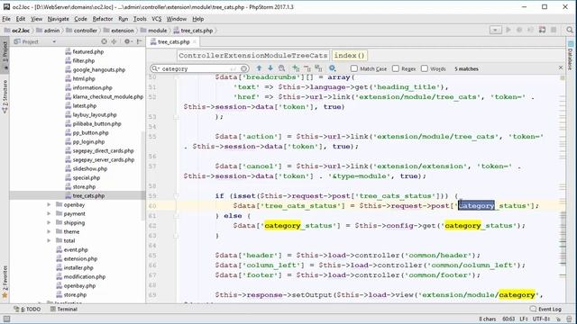Click the index() breadcrumb
577x324 pixels.
point(349,56)
